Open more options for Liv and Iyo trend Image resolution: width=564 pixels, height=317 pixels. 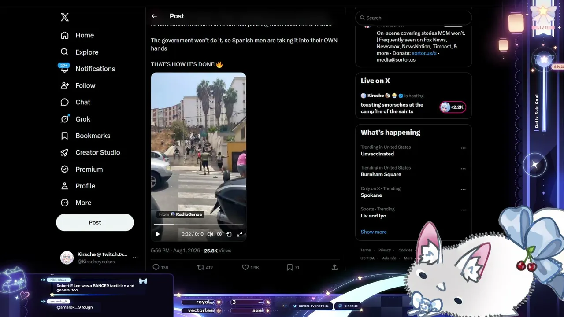463,210
